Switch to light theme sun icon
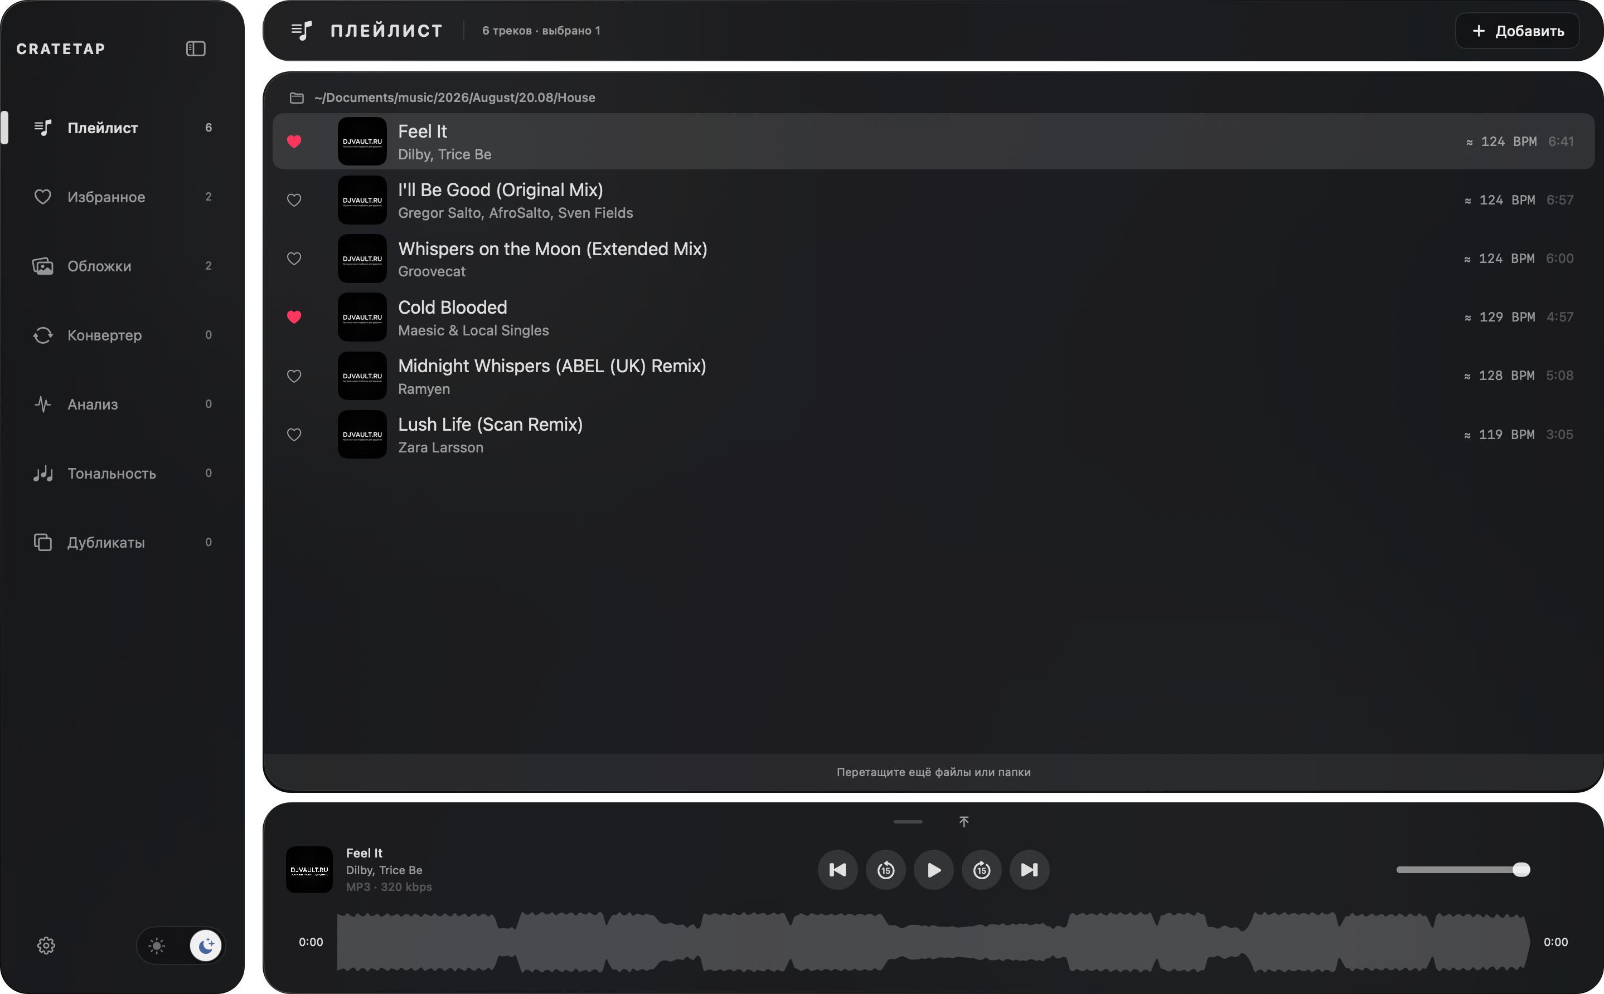This screenshot has width=1604, height=994. pos(157,946)
